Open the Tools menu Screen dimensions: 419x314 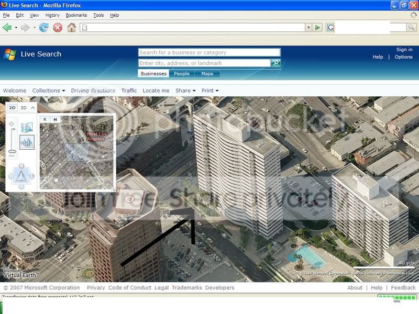[98, 15]
